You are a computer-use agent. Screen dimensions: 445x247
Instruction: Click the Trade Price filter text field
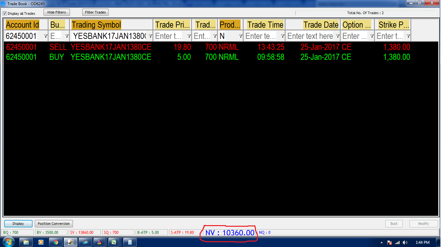click(x=170, y=36)
